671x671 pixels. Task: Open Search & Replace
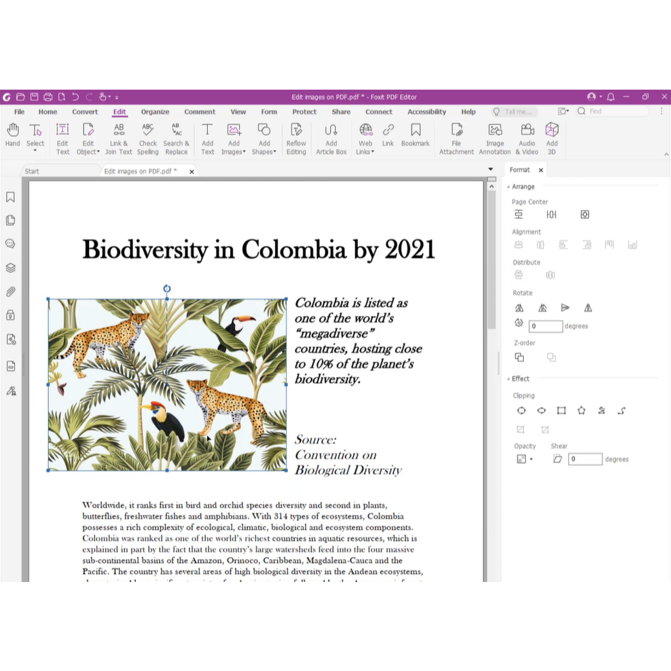(177, 139)
